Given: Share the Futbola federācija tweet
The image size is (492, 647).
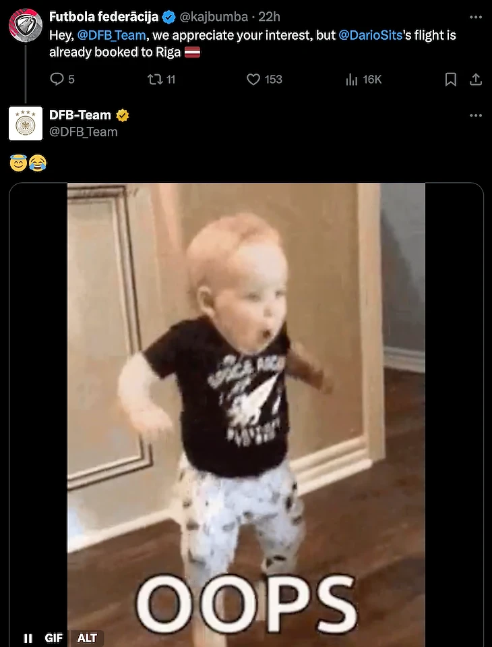Looking at the screenshot, I should point(476,79).
